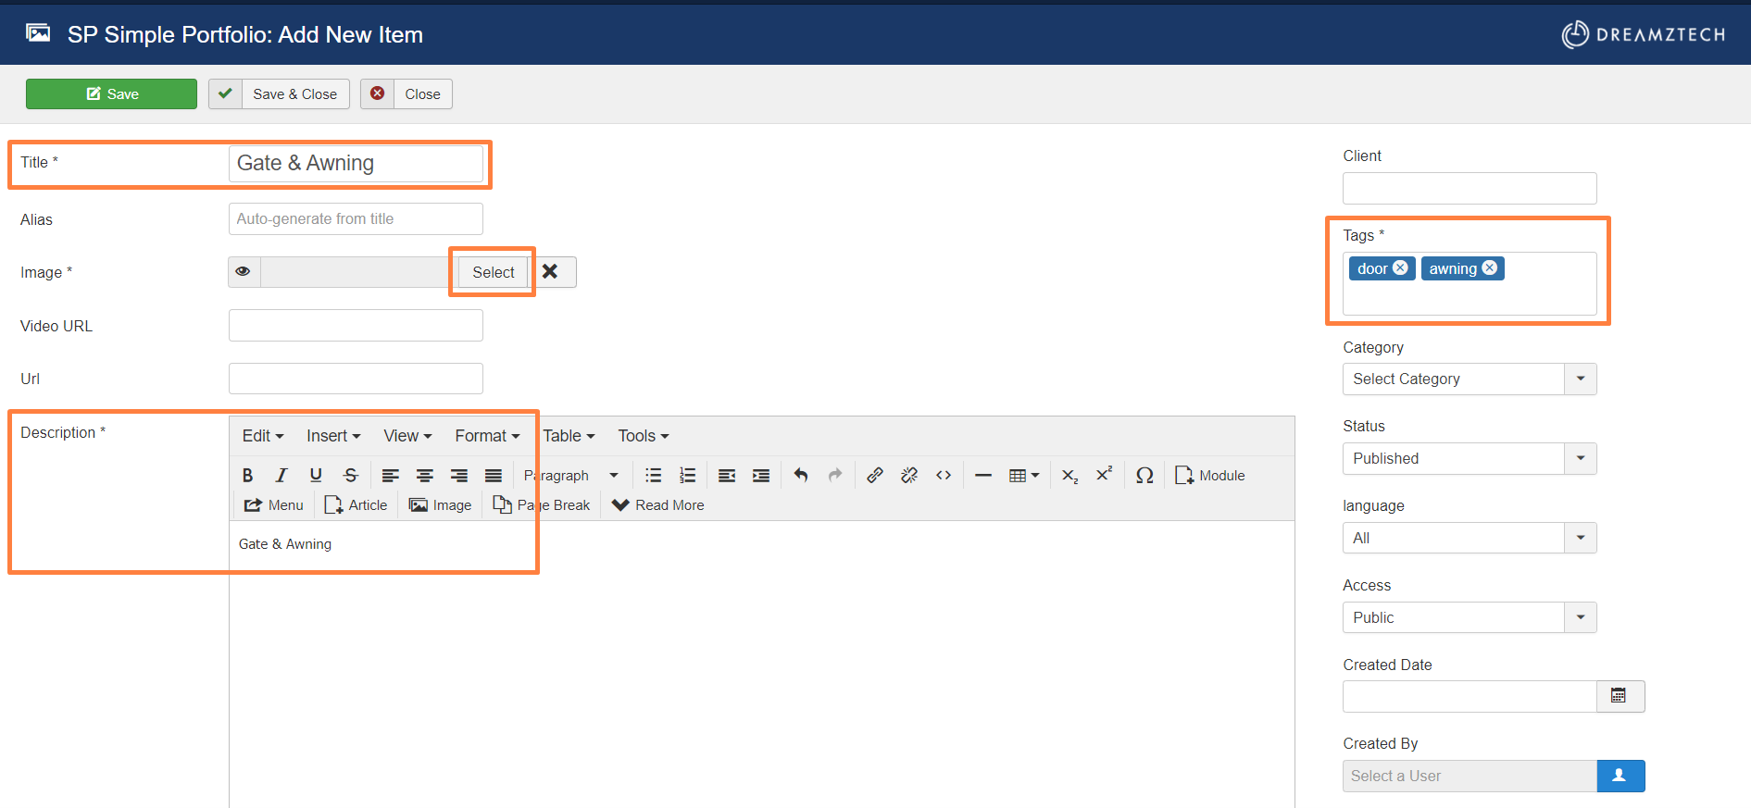Apply superscript formatting
This screenshot has height=808, width=1751.
click(x=1104, y=476)
